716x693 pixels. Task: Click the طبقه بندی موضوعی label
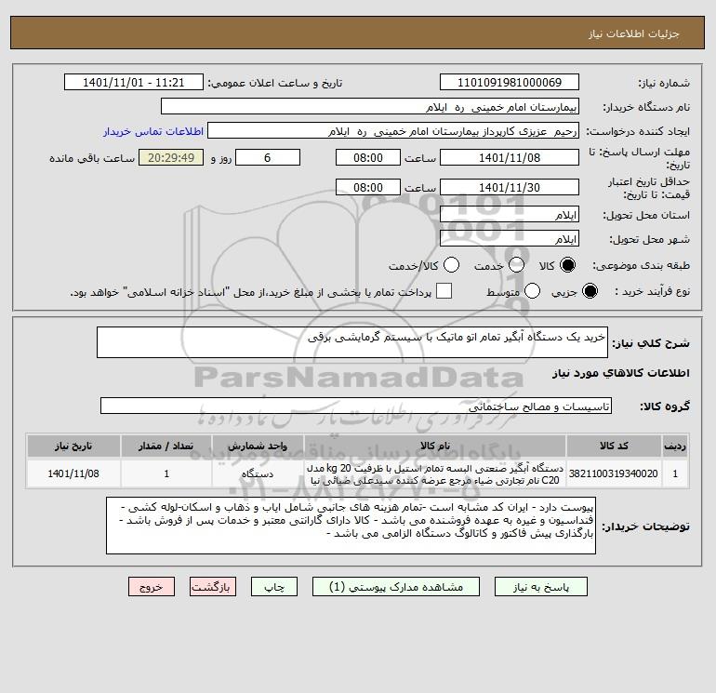(641, 265)
